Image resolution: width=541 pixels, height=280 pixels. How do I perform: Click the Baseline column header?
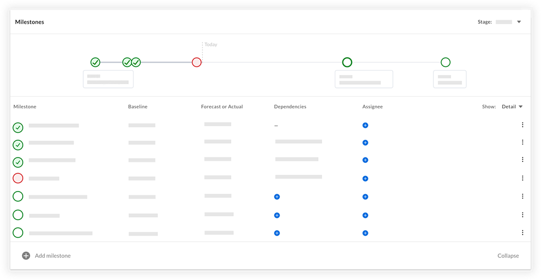click(x=137, y=107)
